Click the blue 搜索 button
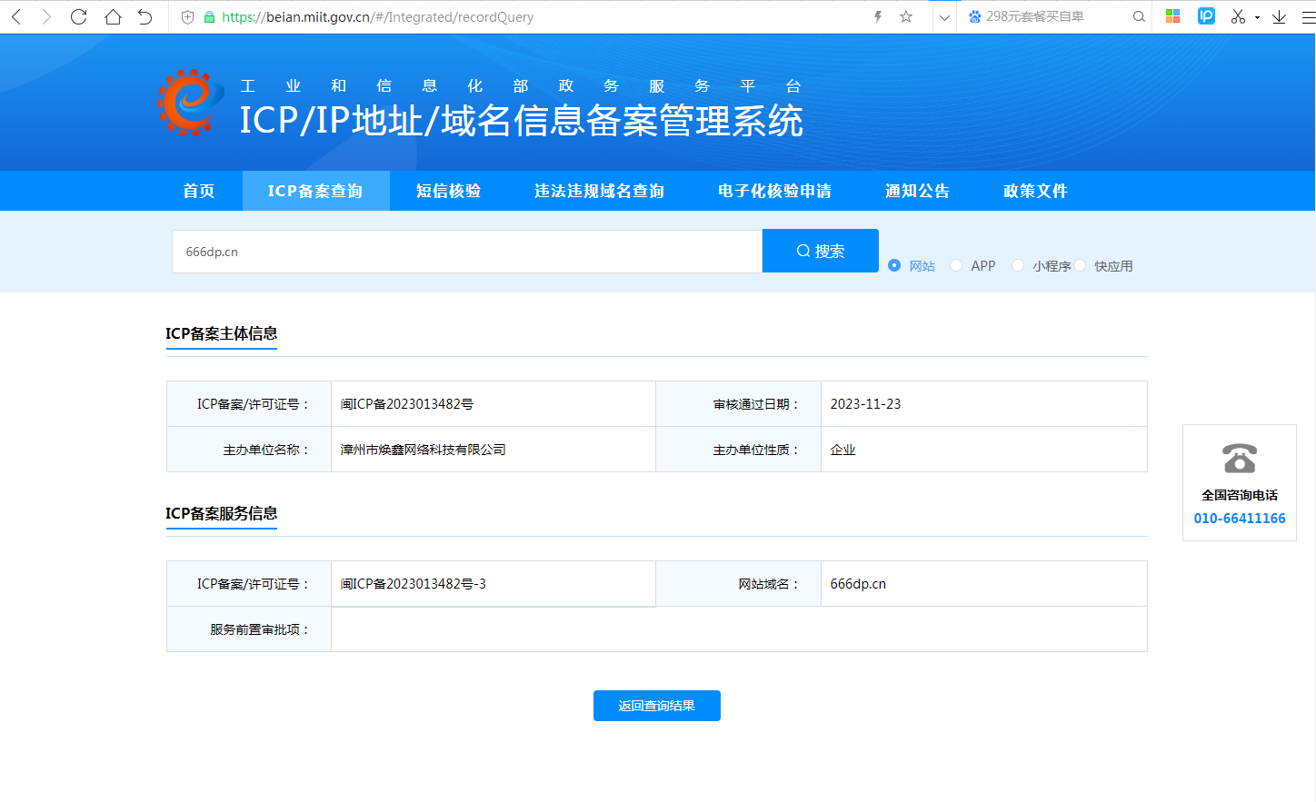Screen dimensions: 1316x802 tap(821, 251)
